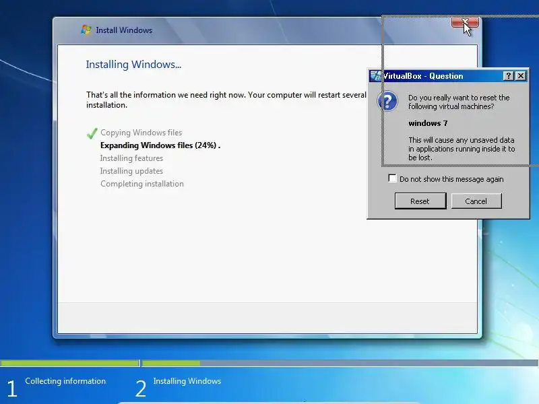Click the Reset button in the VirtualBox dialog

tap(420, 201)
